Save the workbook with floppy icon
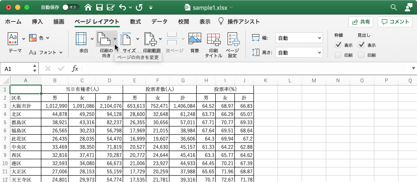The height and width of the screenshot is (182, 417). [x=99, y=7]
